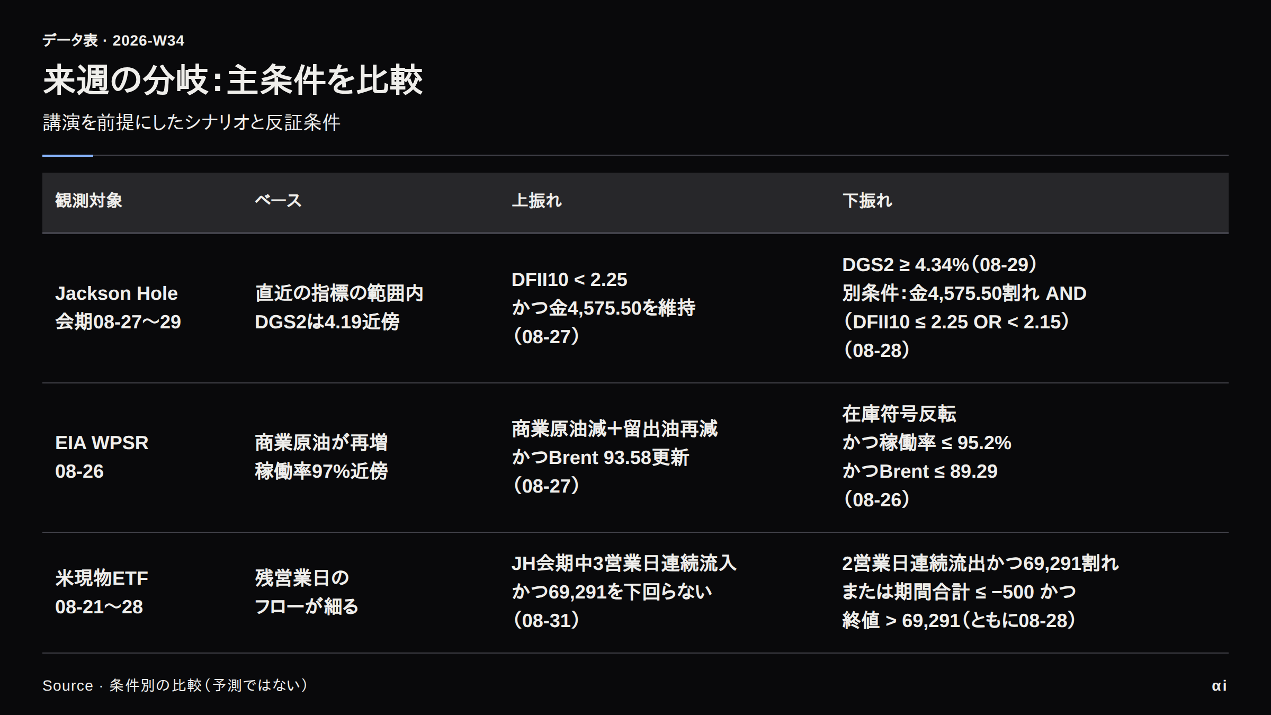Click the 上振れ column header

click(536, 201)
